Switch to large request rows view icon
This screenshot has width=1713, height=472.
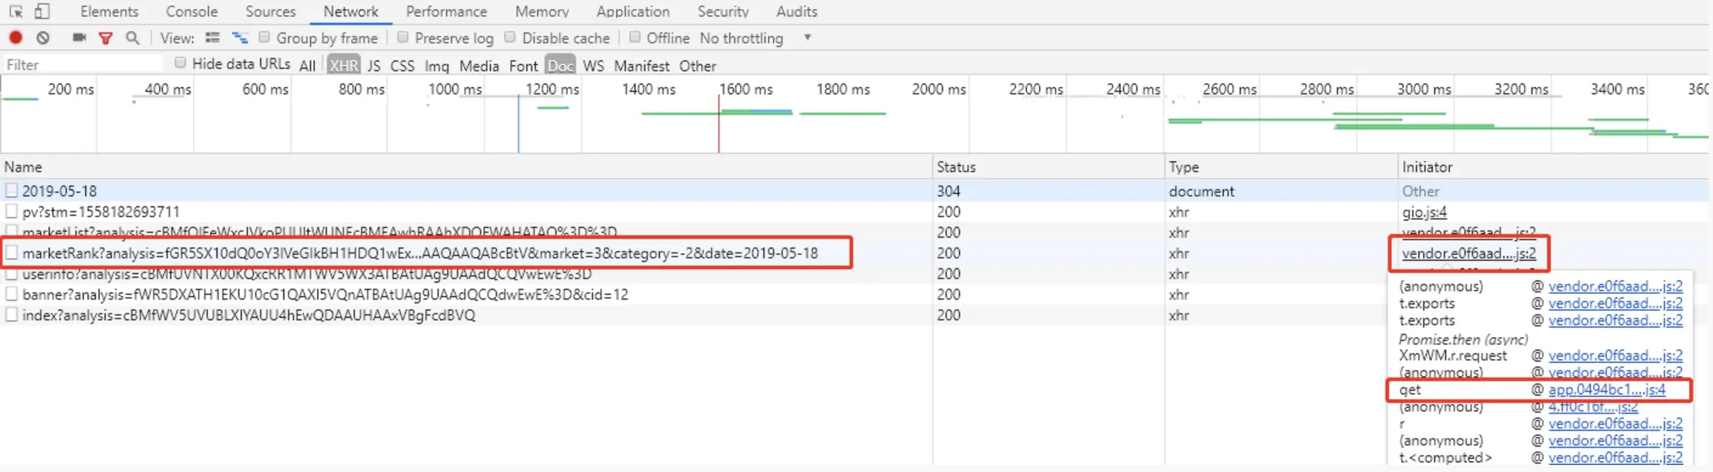coord(212,37)
